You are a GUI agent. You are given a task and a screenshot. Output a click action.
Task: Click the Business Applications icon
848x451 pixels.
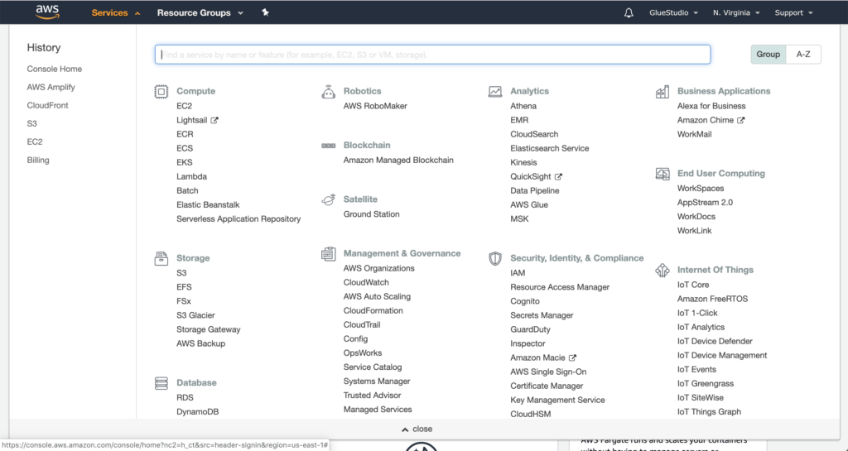pos(662,91)
